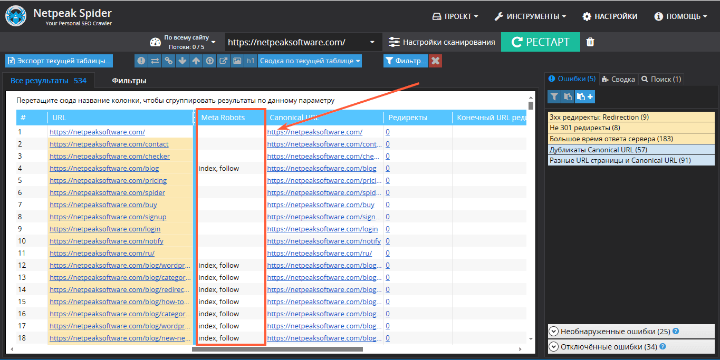The height and width of the screenshot is (360, 720).
Task: Click the external link toolbar icon
Action: (223, 61)
